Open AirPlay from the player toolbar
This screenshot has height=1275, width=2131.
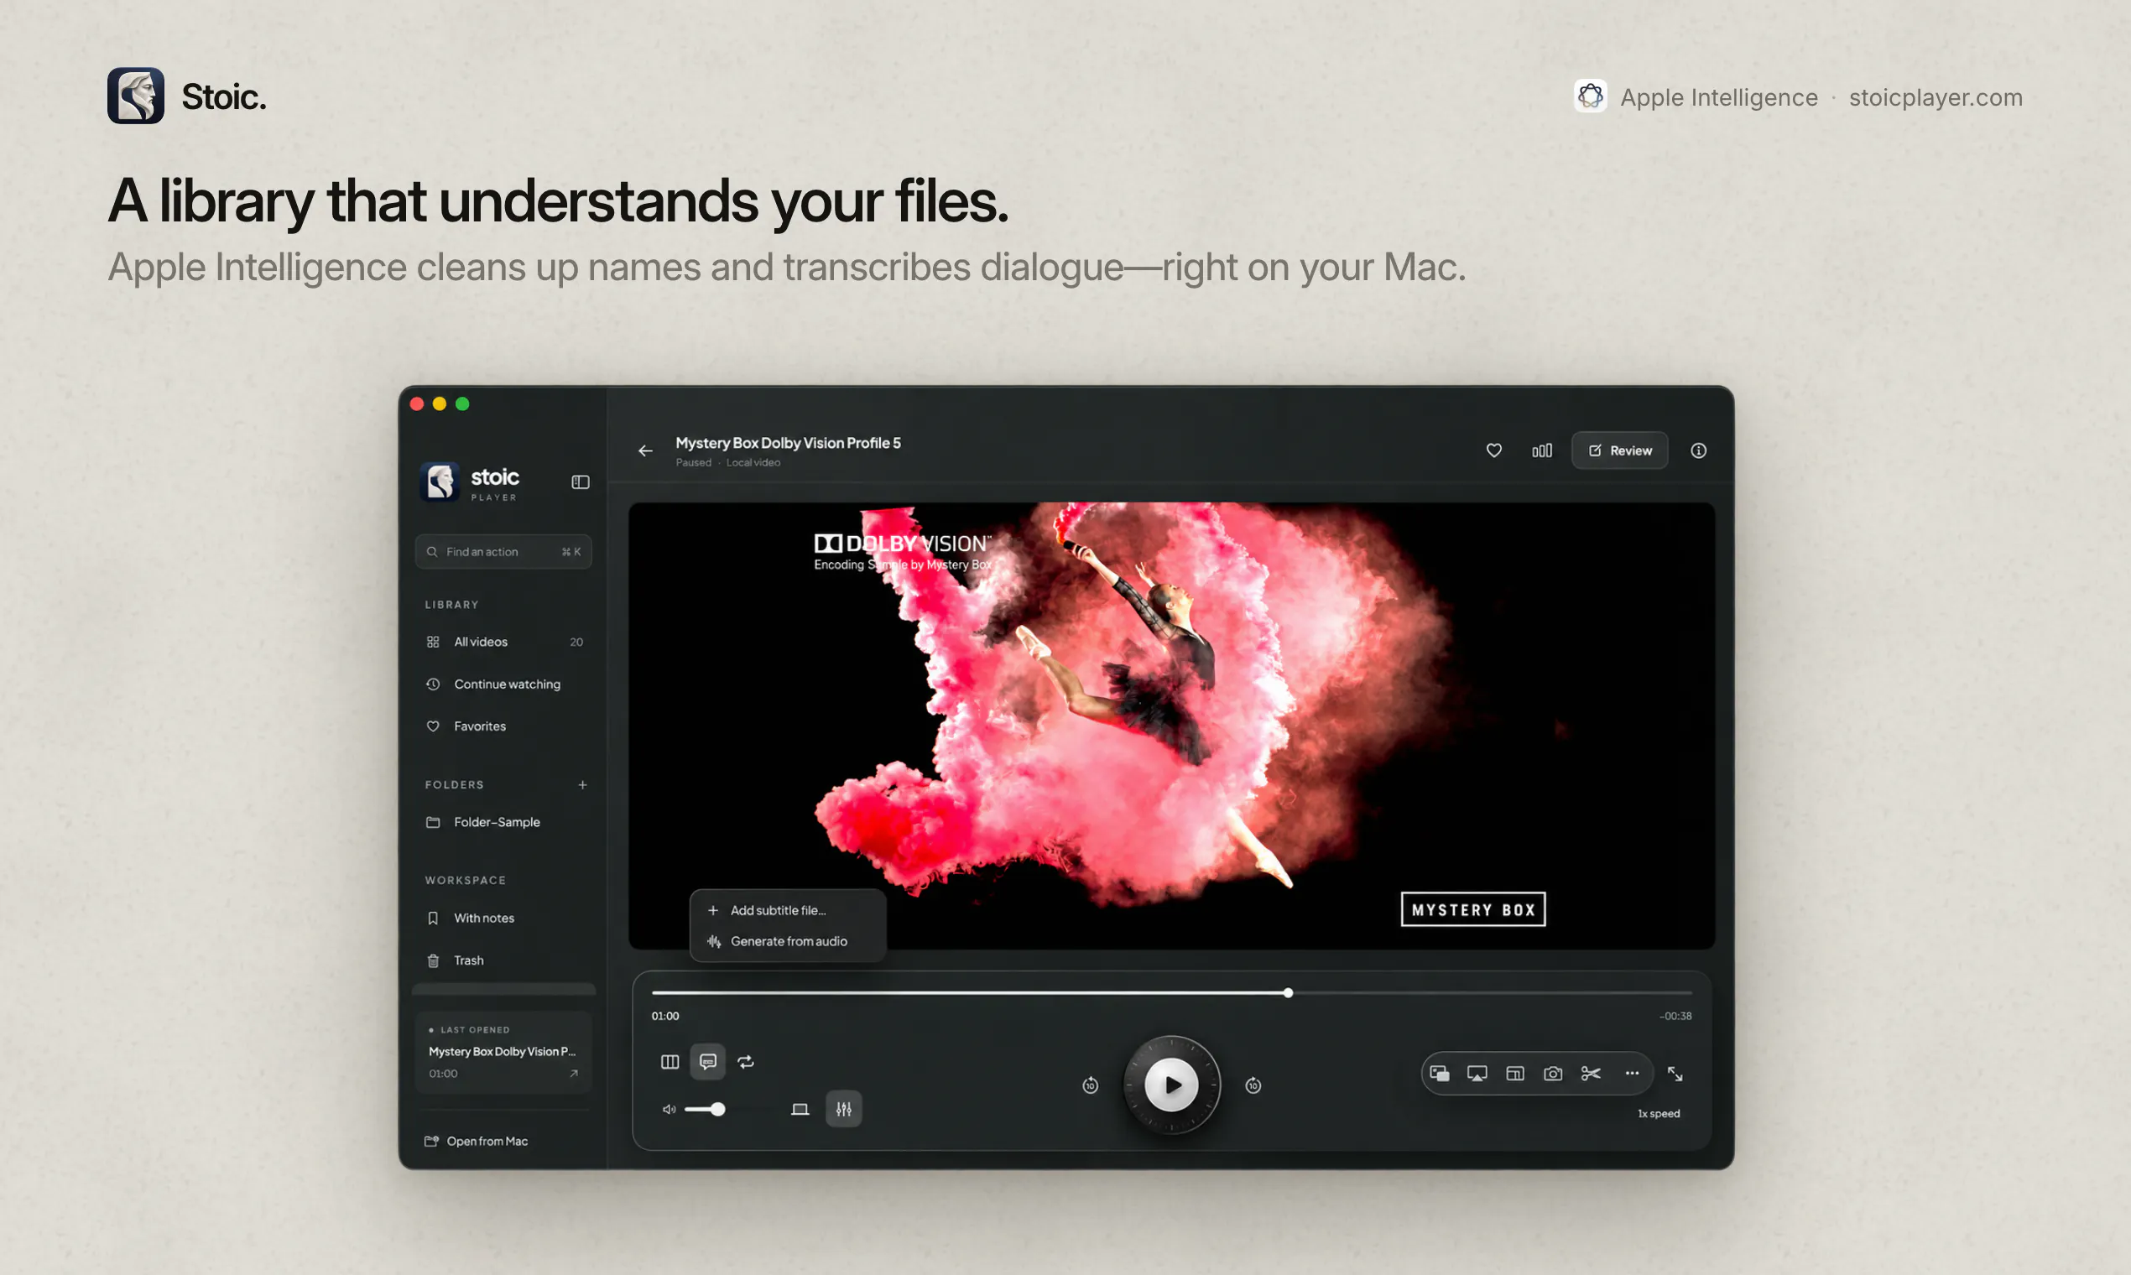[1477, 1073]
